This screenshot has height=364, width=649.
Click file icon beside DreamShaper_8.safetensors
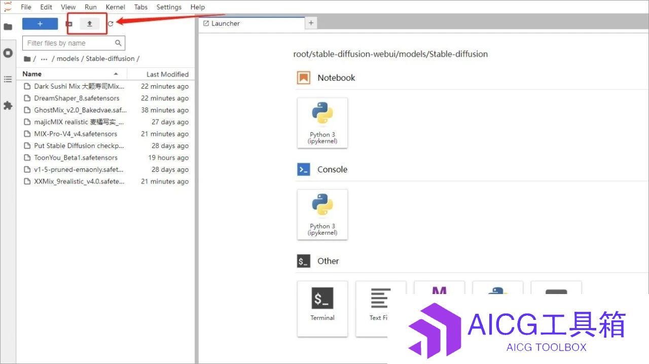coord(27,98)
